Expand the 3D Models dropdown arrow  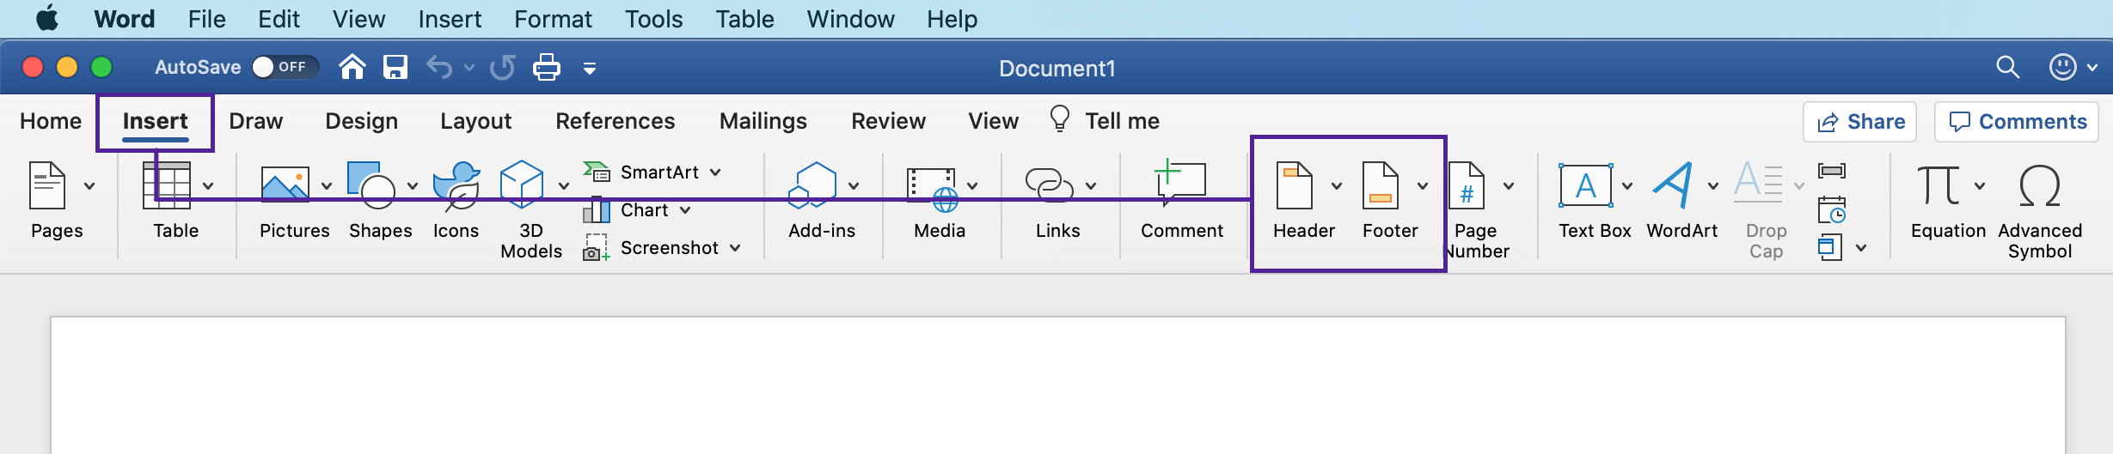[x=564, y=185]
